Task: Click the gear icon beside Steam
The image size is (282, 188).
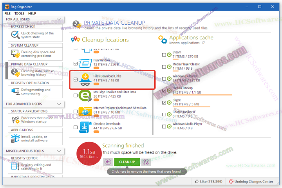Action: [169, 55]
